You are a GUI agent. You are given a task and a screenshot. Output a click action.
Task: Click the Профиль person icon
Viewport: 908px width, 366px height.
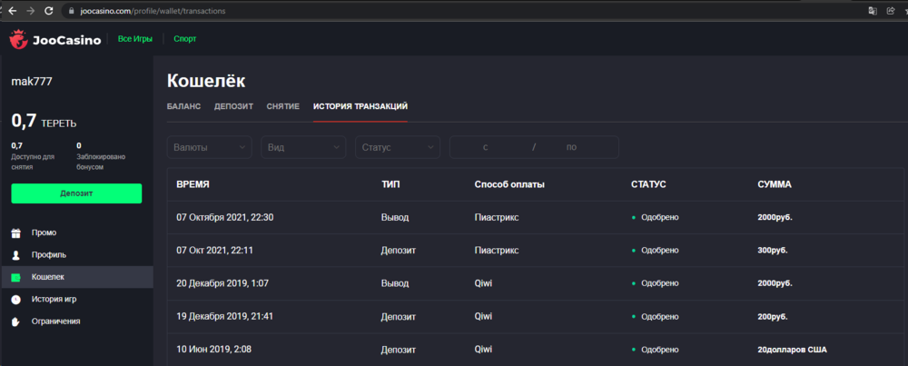[x=15, y=255]
